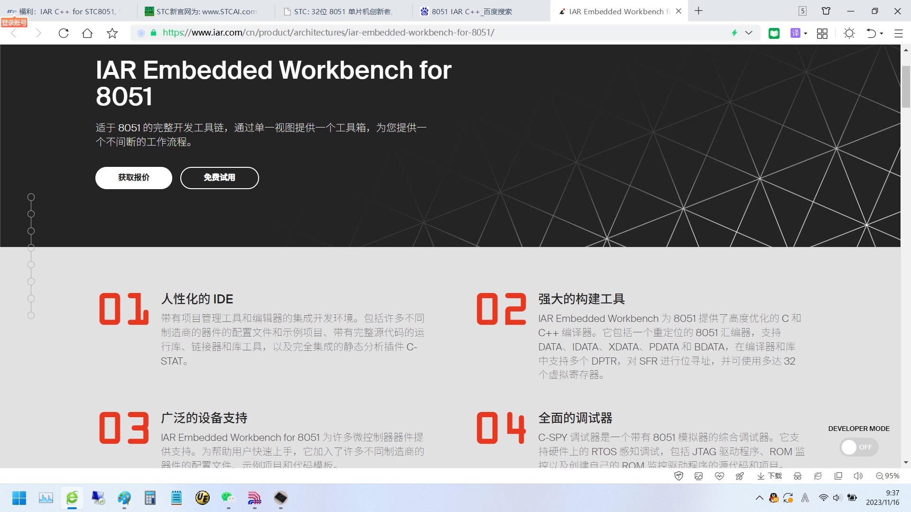Expand the translate extension dropdown arrow
The image size is (911, 512).
pyautogui.click(x=806, y=34)
